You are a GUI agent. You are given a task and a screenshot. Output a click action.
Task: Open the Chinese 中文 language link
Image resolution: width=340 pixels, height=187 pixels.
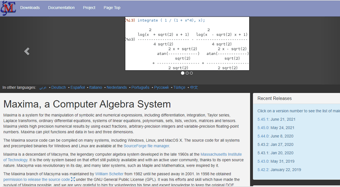tap(194, 87)
